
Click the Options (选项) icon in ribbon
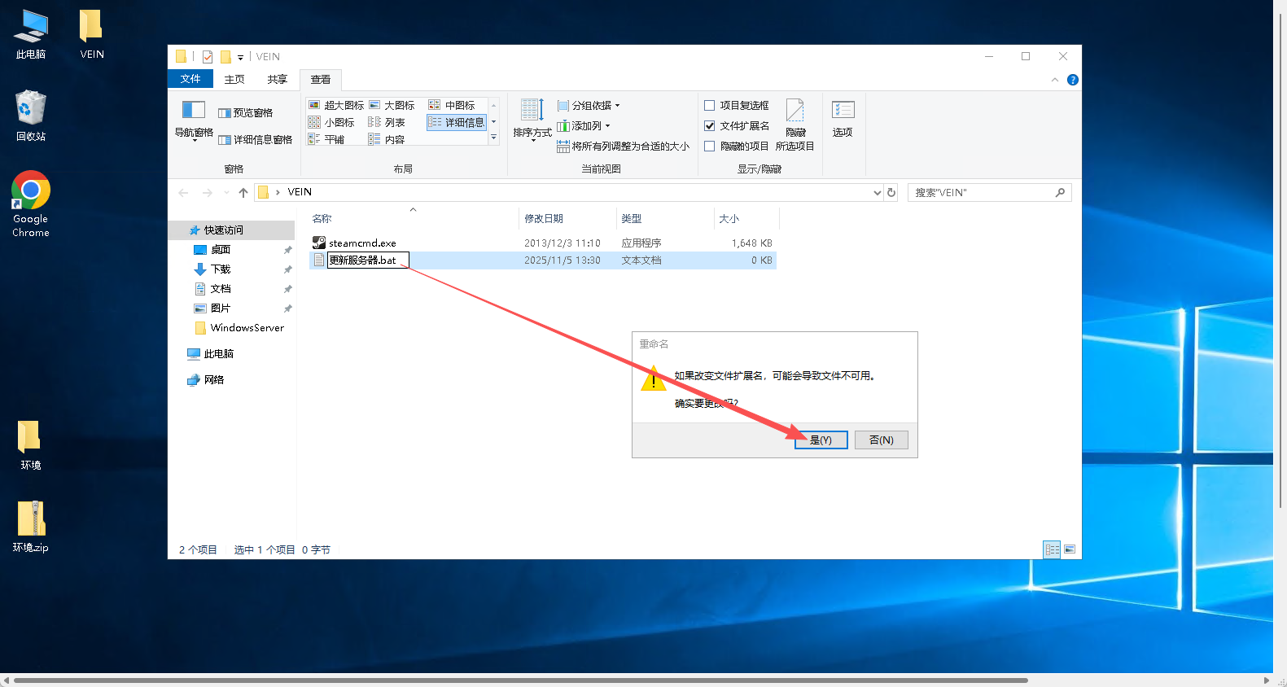coord(843,118)
